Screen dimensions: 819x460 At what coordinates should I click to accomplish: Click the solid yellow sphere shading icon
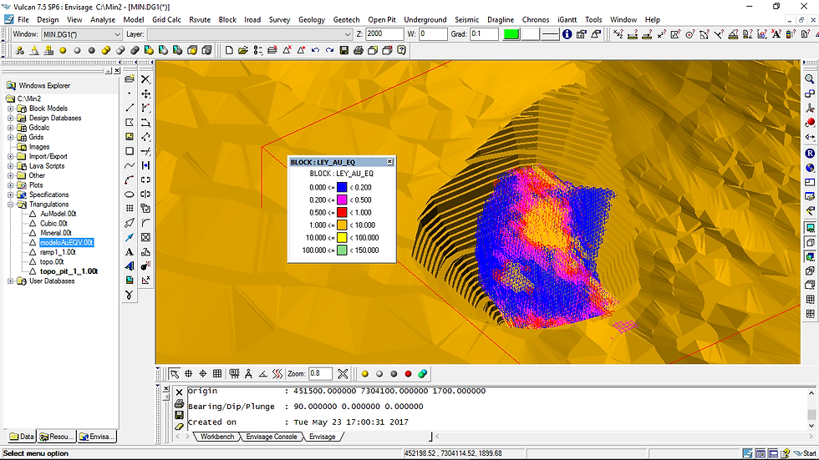tap(63, 51)
